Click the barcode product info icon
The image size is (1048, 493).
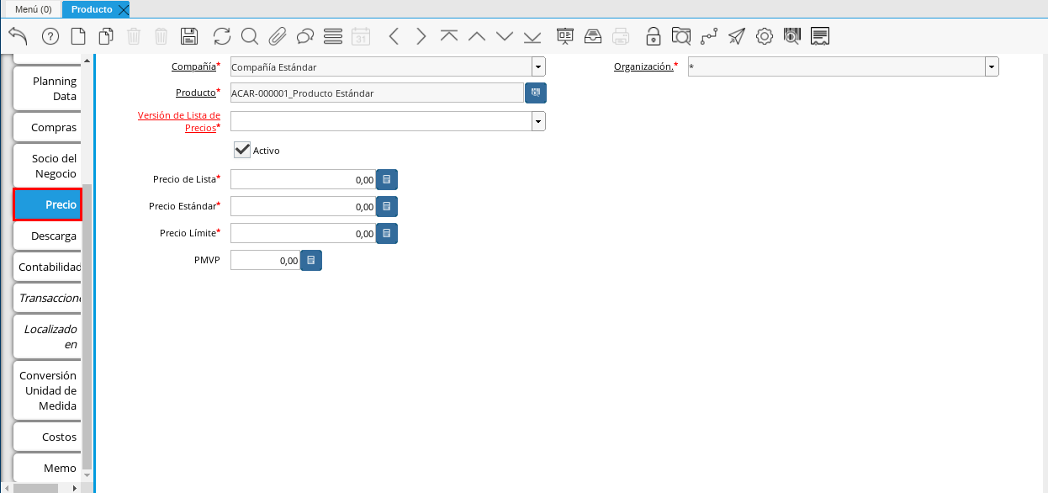(792, 36)
